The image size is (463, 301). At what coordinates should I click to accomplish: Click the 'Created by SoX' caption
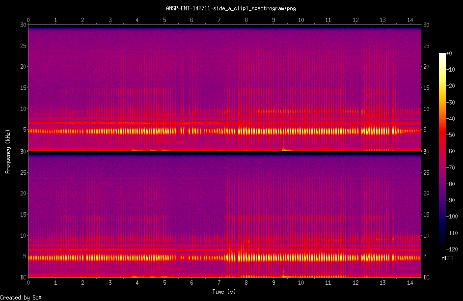point(21,298)
